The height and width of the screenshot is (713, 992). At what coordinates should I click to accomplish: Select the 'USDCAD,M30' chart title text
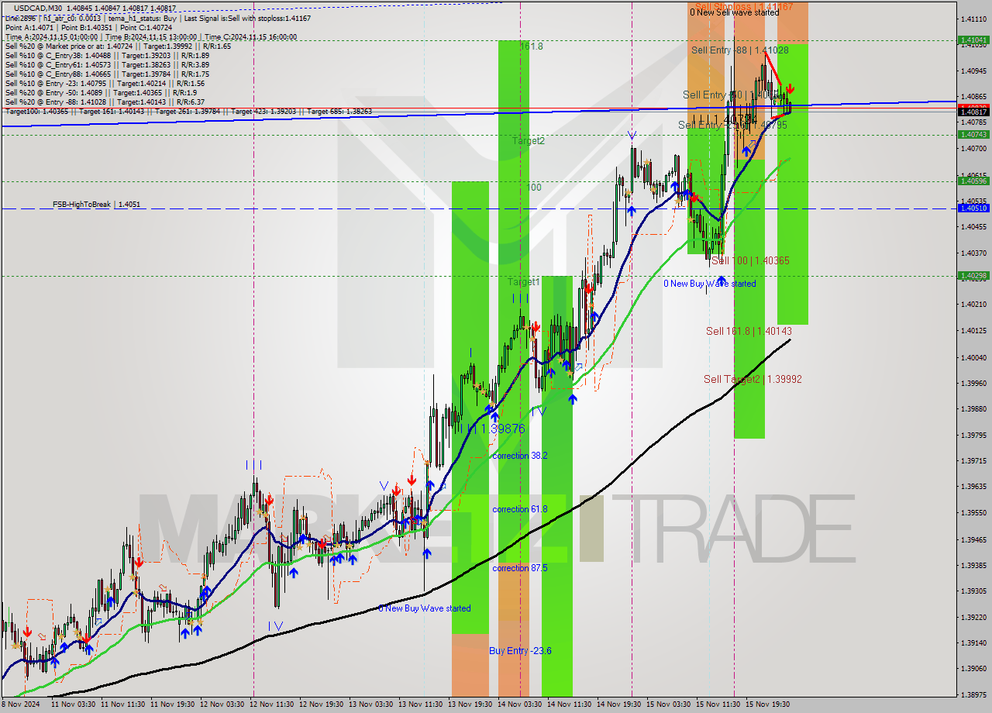[38, 8]
